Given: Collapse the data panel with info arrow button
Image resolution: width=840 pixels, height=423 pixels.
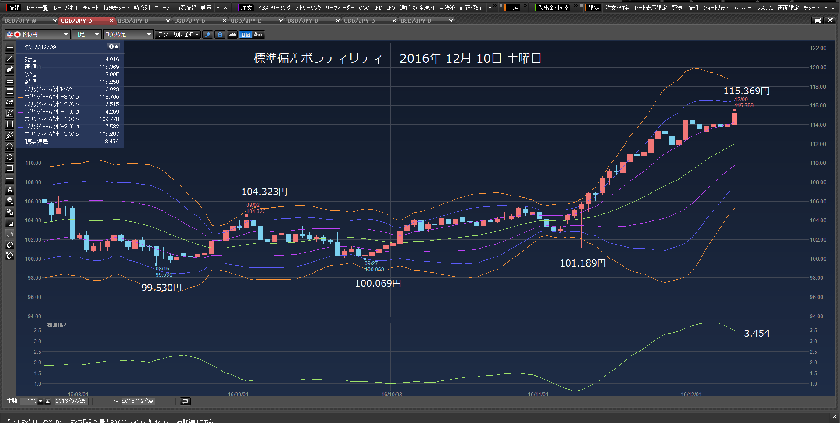Looking at the screenshot, I should tap(114, 46).
